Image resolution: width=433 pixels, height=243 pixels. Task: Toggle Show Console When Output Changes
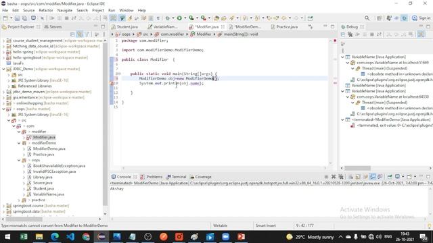[x=373, y=177]
